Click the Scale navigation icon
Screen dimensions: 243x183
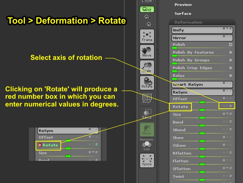point(147,67)
